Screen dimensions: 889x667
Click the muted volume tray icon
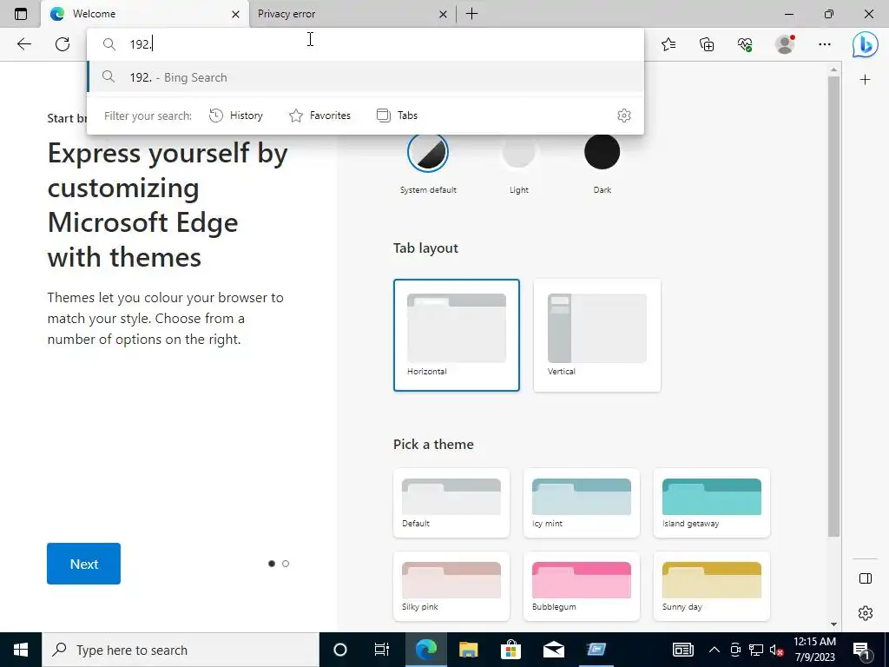(777, 650)
